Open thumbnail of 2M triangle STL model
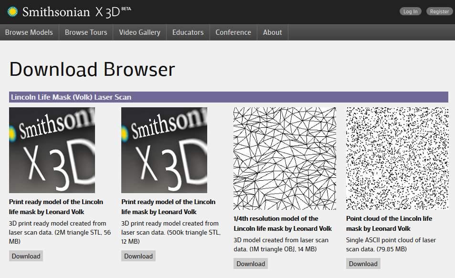 click(x=52, y=150)
